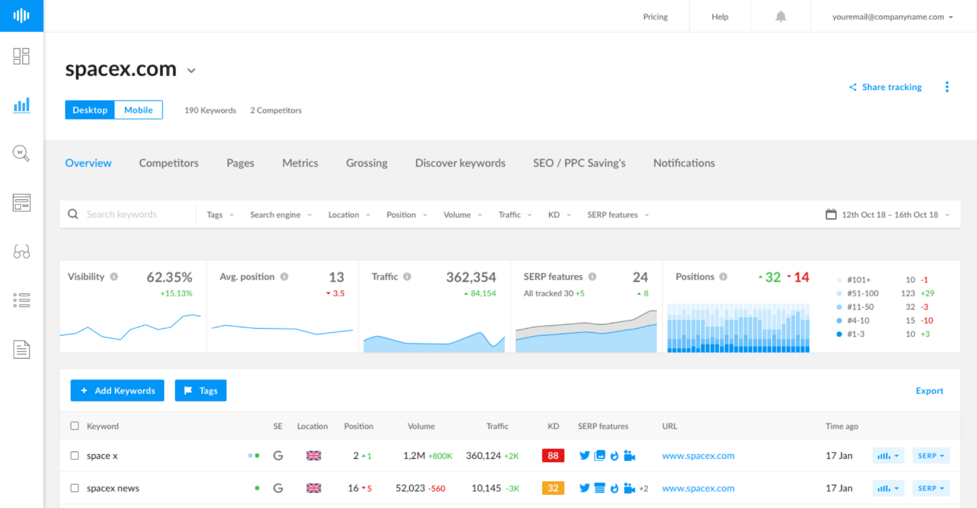Open the Share tracking link
Image resolution: width=977 pixels, height=508 pixels.
(x=885, y=87)
